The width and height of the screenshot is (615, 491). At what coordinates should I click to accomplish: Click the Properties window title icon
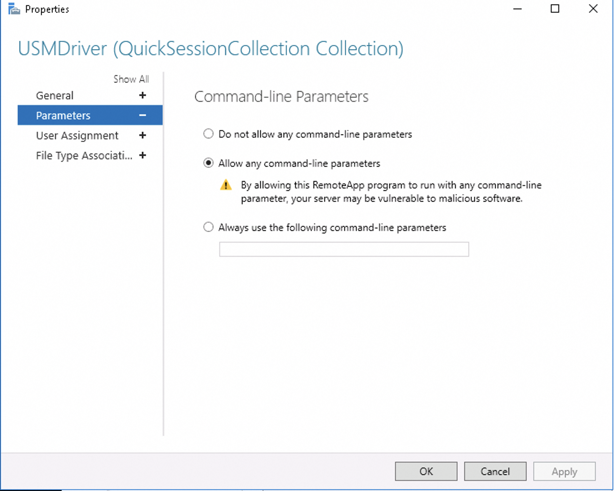[x=14, y=9]
